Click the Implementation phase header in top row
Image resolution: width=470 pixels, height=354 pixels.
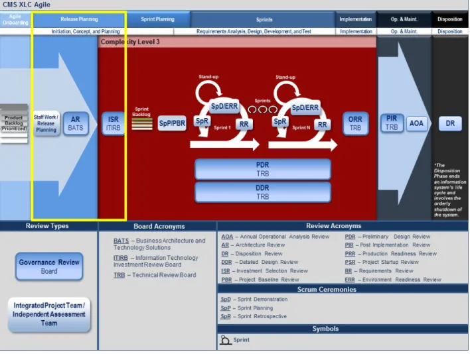[356, 19]
